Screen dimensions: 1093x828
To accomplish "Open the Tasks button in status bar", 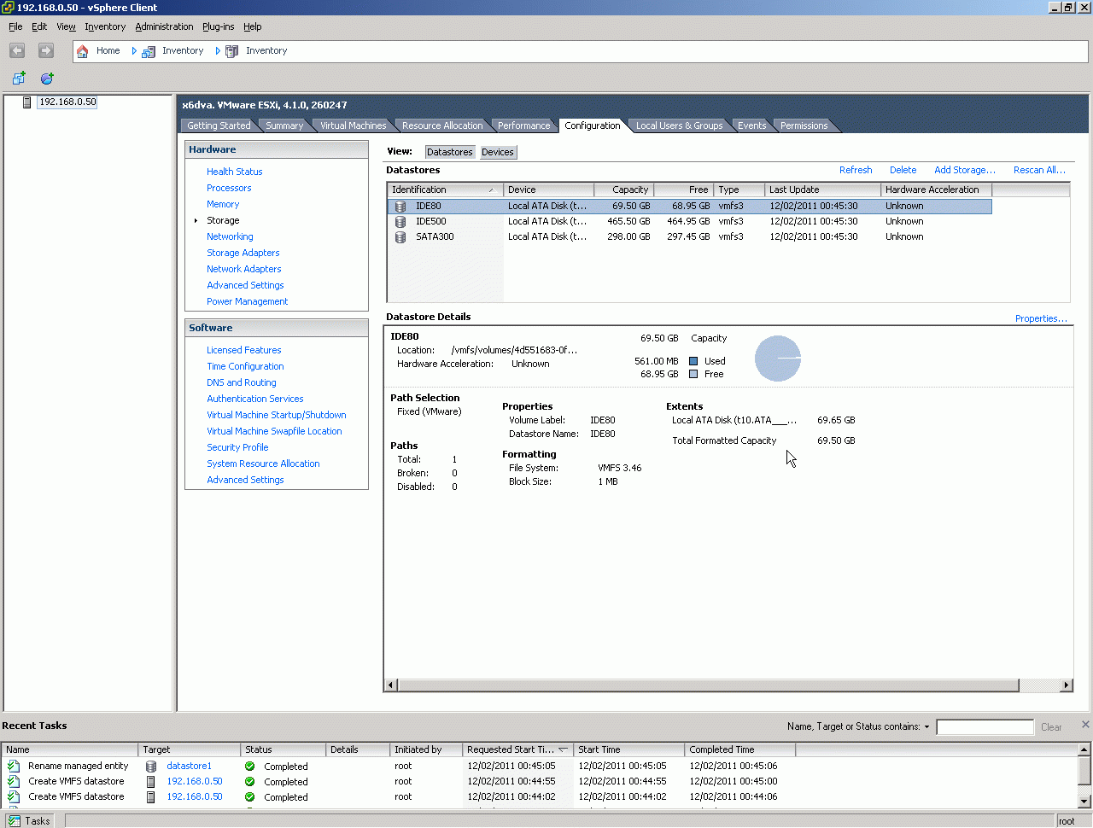I will click(30, 821).
